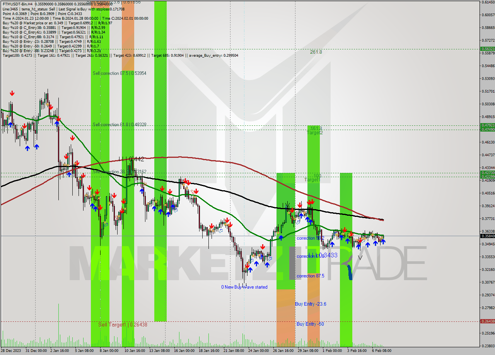Click the 'Sell correction 87.5 | 0.53954' label

(x=119, y=73)
